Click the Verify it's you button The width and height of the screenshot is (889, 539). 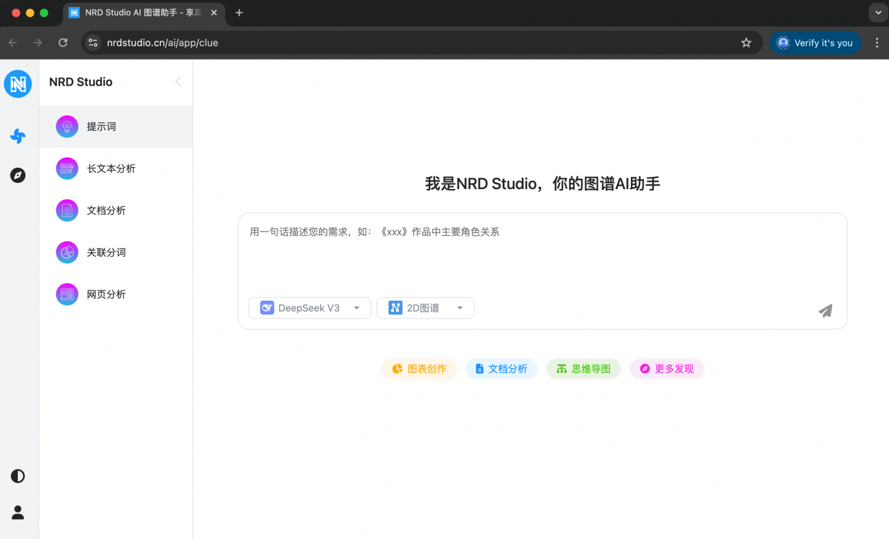pyautogui.click(x=815, y=43)
